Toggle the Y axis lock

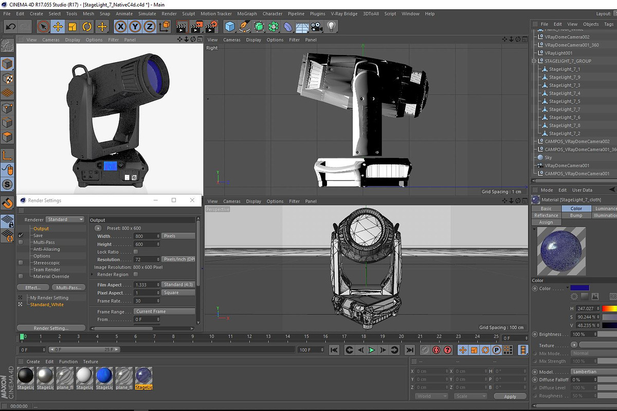pyautogui.click(x=135, y=26)
